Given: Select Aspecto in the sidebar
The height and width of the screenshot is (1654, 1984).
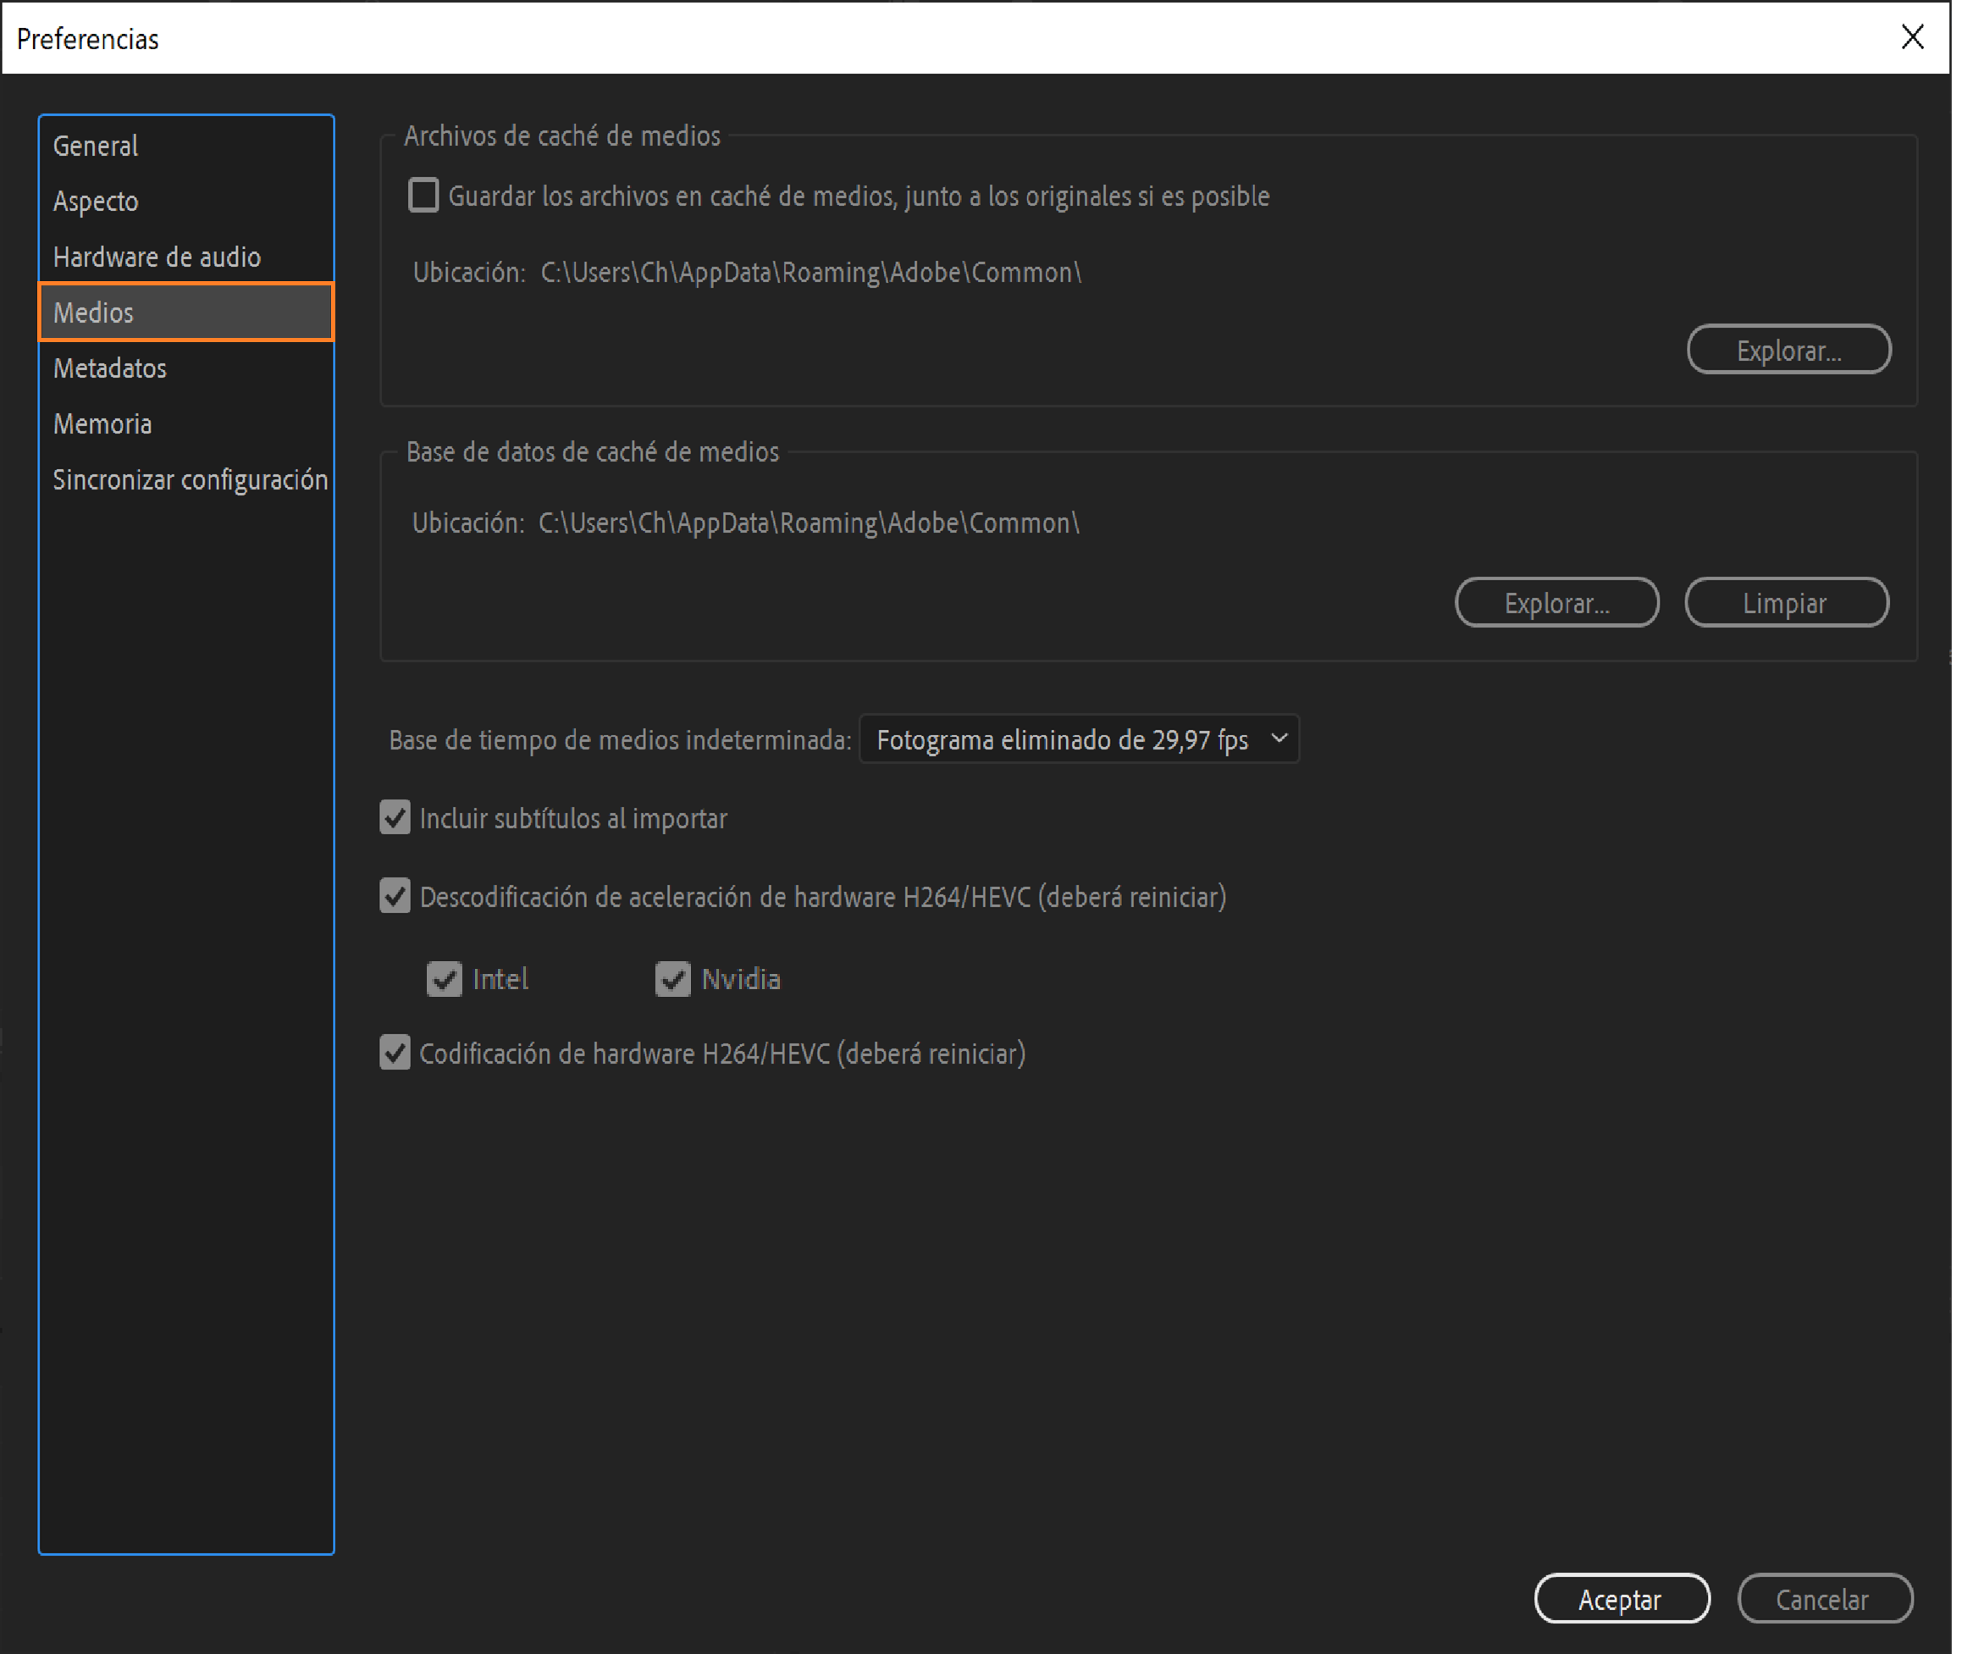Looking at the screenshot, I should (96, 202).
